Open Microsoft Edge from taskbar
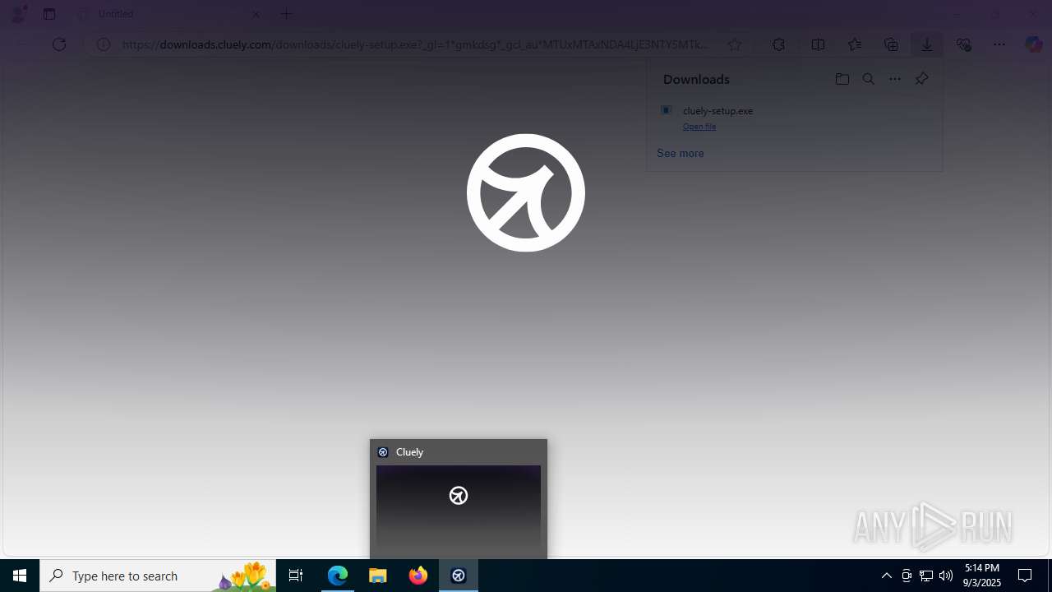The height and width of the screenshot is (592, 1052). [x=338, y=576]
